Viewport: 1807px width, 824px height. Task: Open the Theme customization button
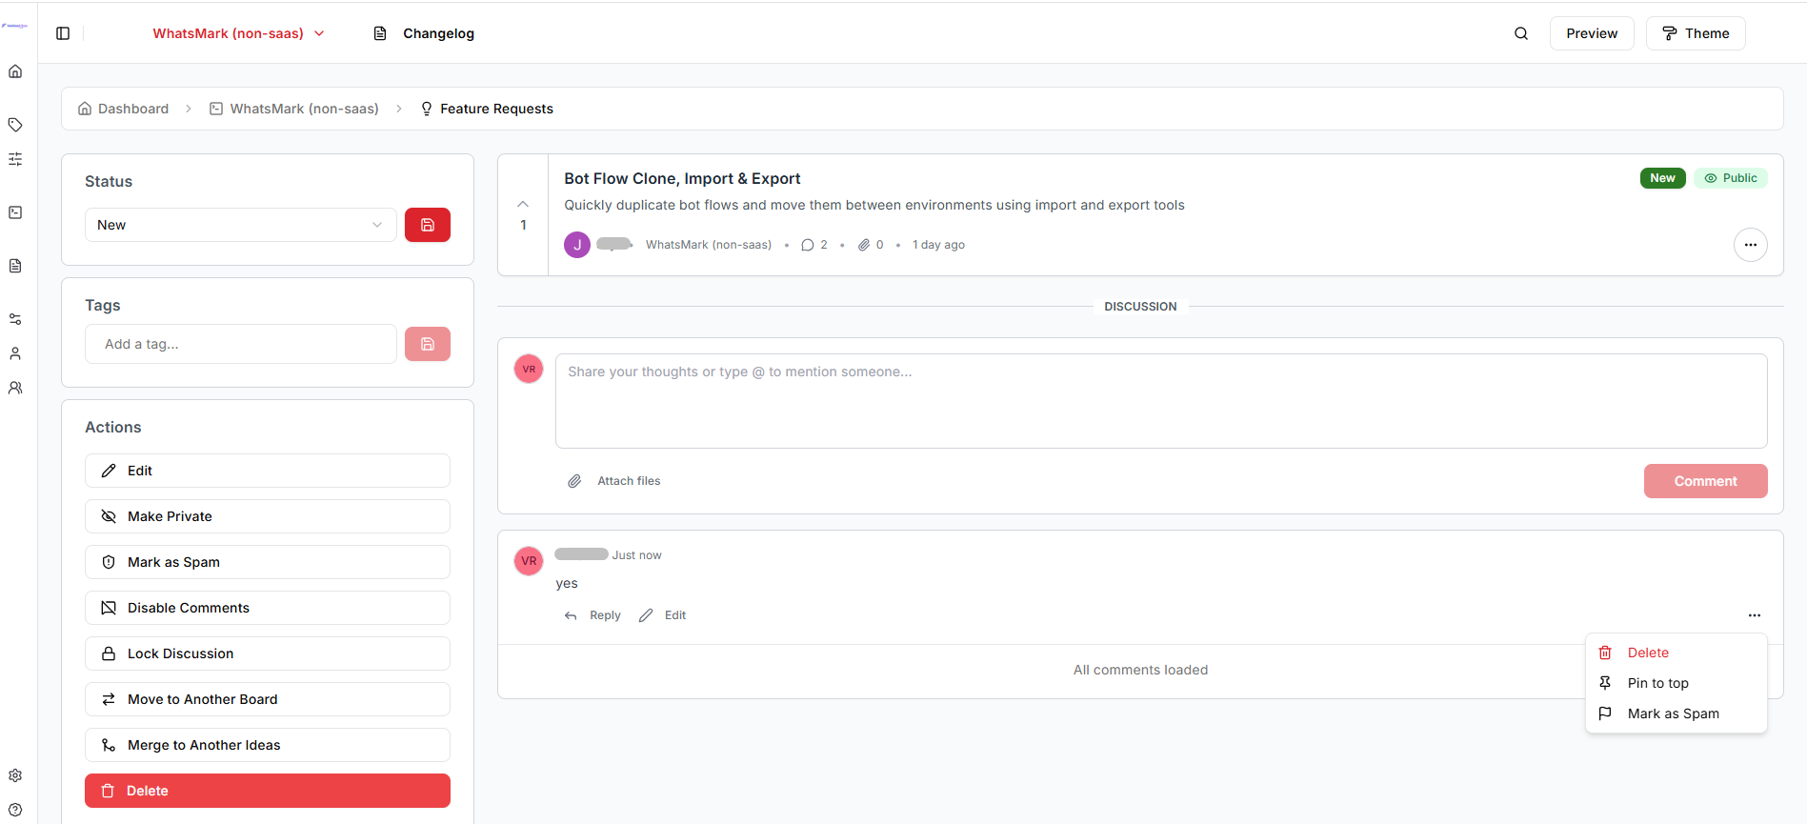(x=1695, y=33)
